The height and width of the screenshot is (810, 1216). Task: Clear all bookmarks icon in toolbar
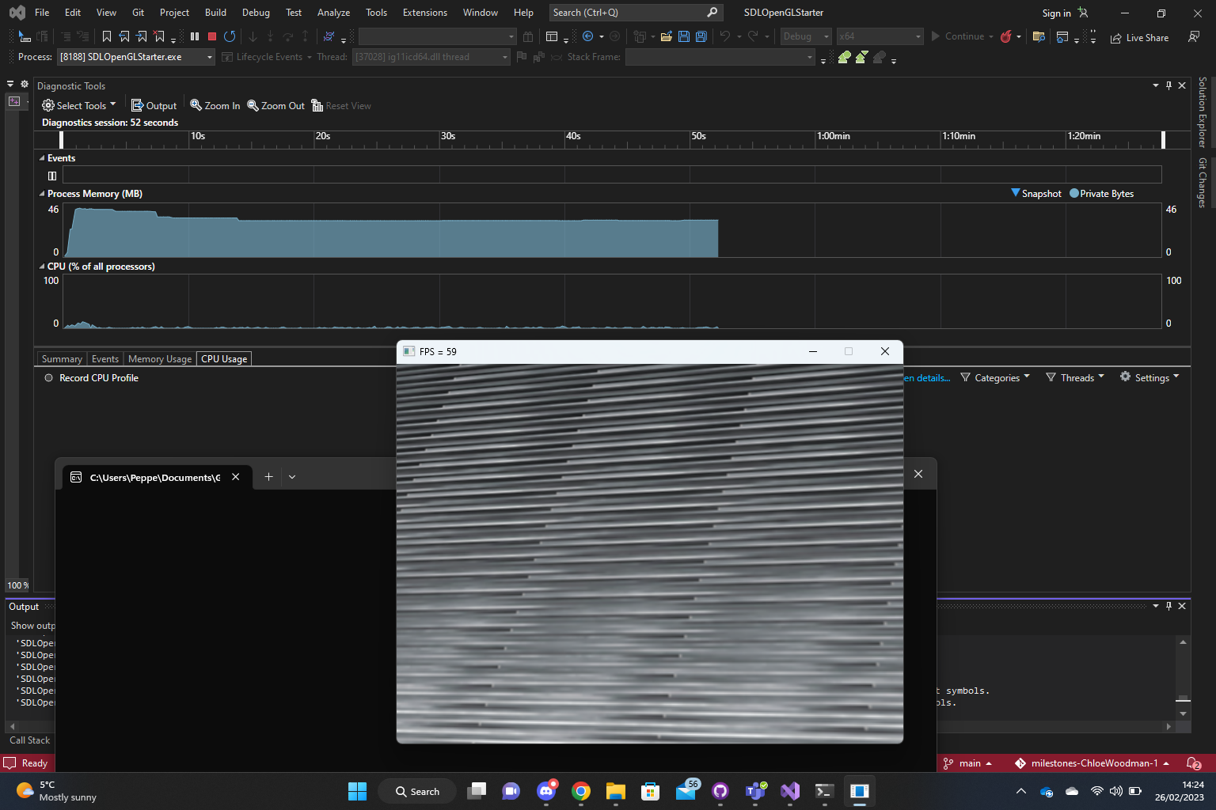click(159, 36)
